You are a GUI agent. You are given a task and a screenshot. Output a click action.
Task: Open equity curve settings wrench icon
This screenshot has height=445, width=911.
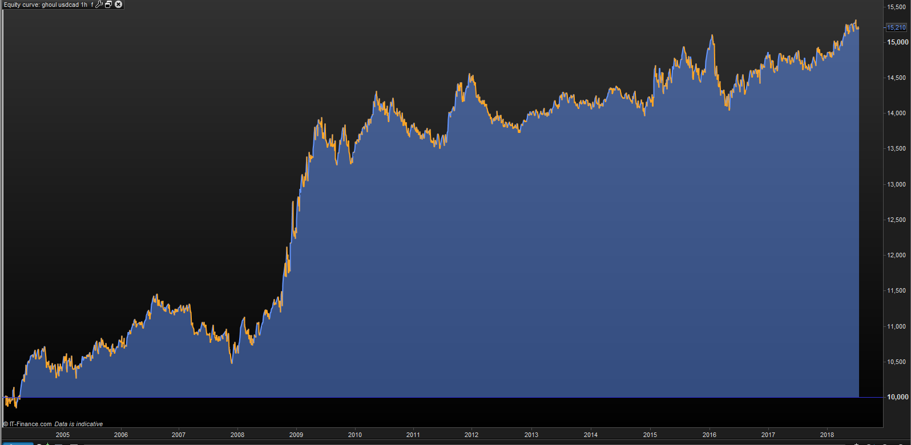click(x=99, y=5)
